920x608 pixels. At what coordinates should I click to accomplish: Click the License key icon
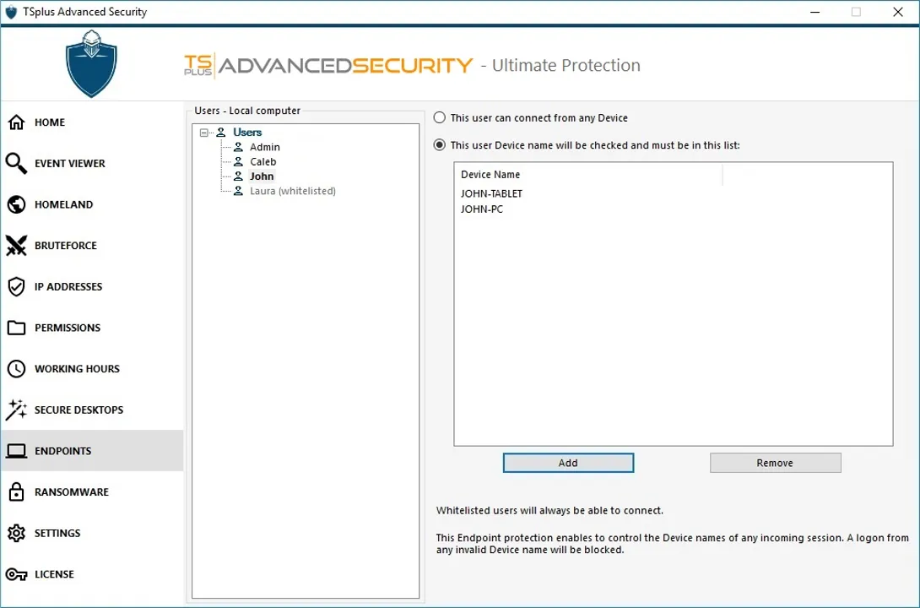click(x=16, y=574)
